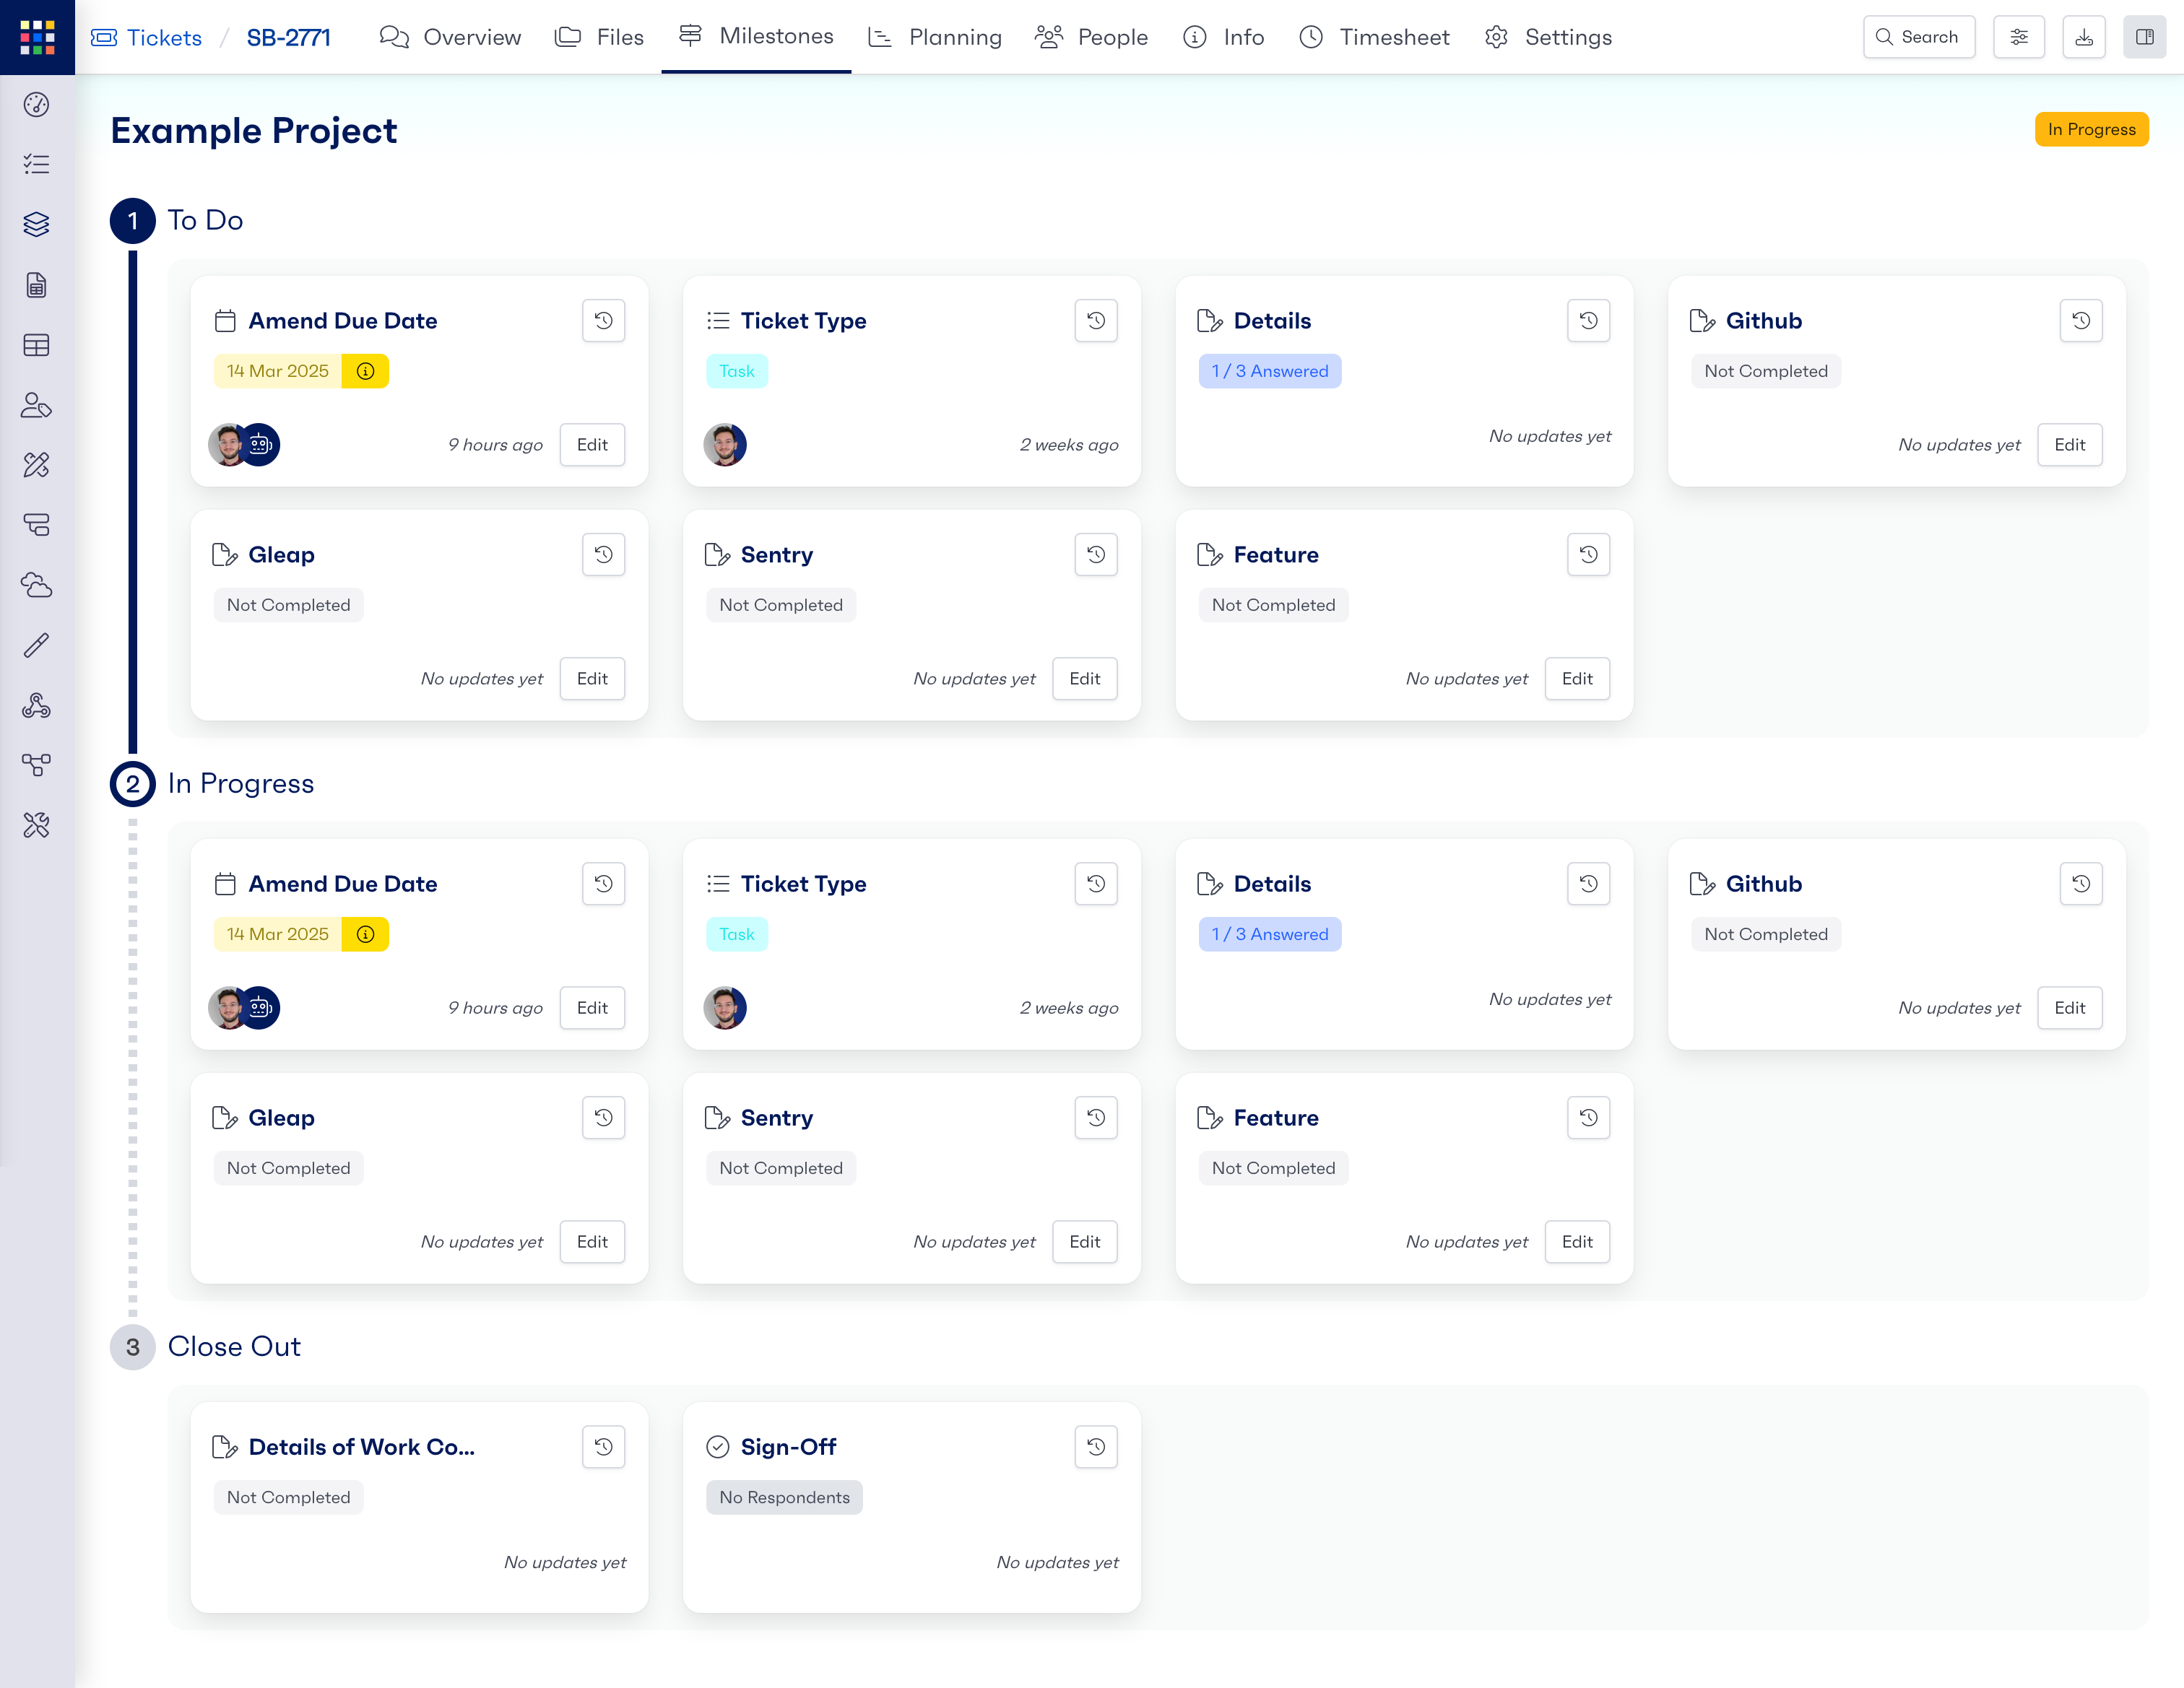This screenshot has width=2184, height=1688.
Task: Edit In Progress Amend Due Date
Action: pos(592,1007)
